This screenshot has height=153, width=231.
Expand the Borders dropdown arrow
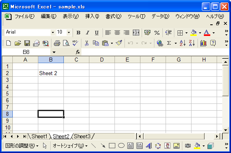[x=186, y=33]
